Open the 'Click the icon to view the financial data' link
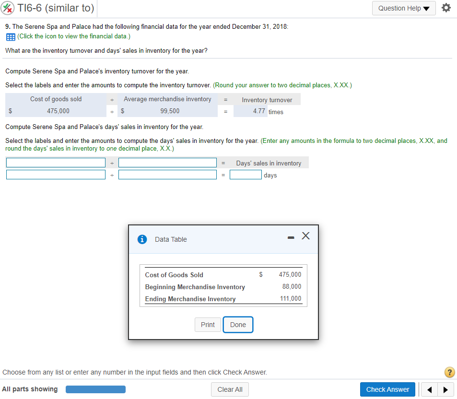Image resolution: width=457 pixels, height=399 pixels. coord(74,36)
